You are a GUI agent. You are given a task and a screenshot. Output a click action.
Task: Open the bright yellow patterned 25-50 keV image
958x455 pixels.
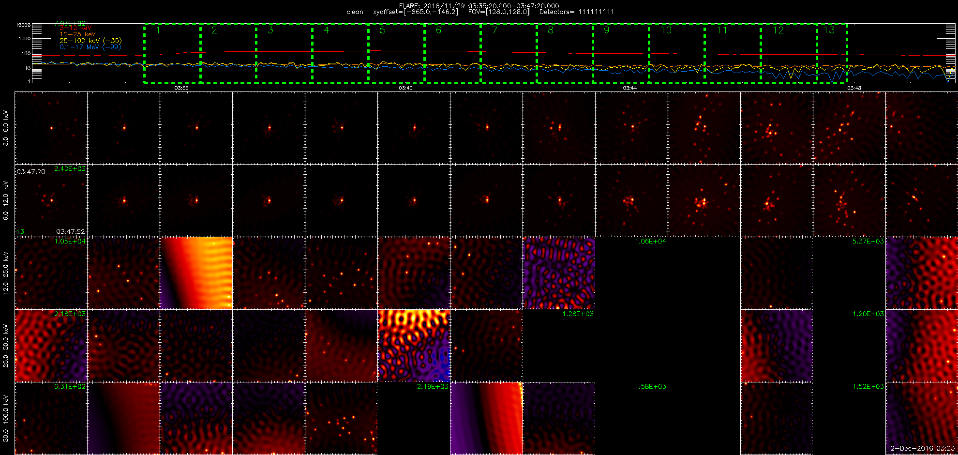pyautogui.click(x=414, y=346)
